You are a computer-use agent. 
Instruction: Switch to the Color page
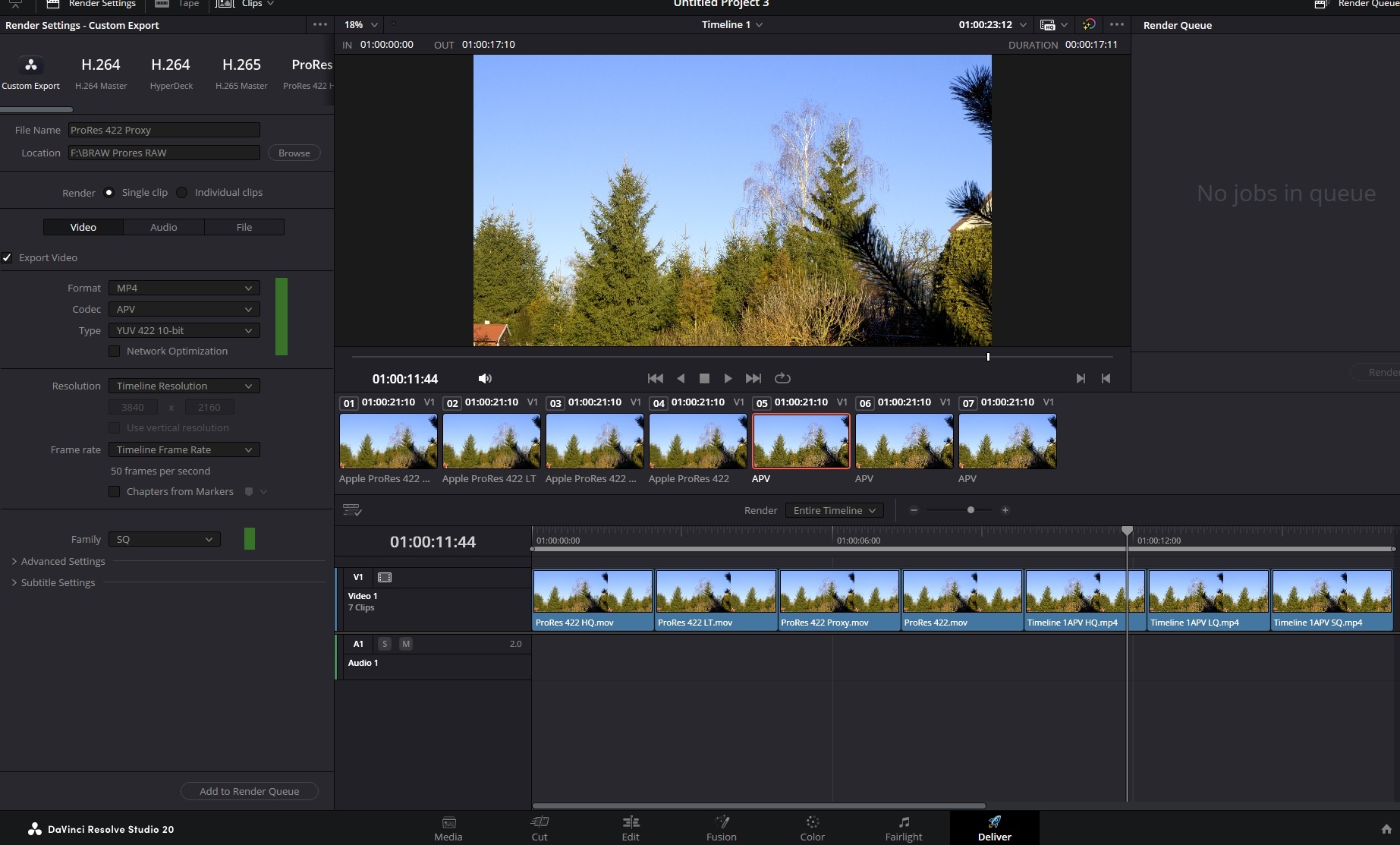(812, 828)
